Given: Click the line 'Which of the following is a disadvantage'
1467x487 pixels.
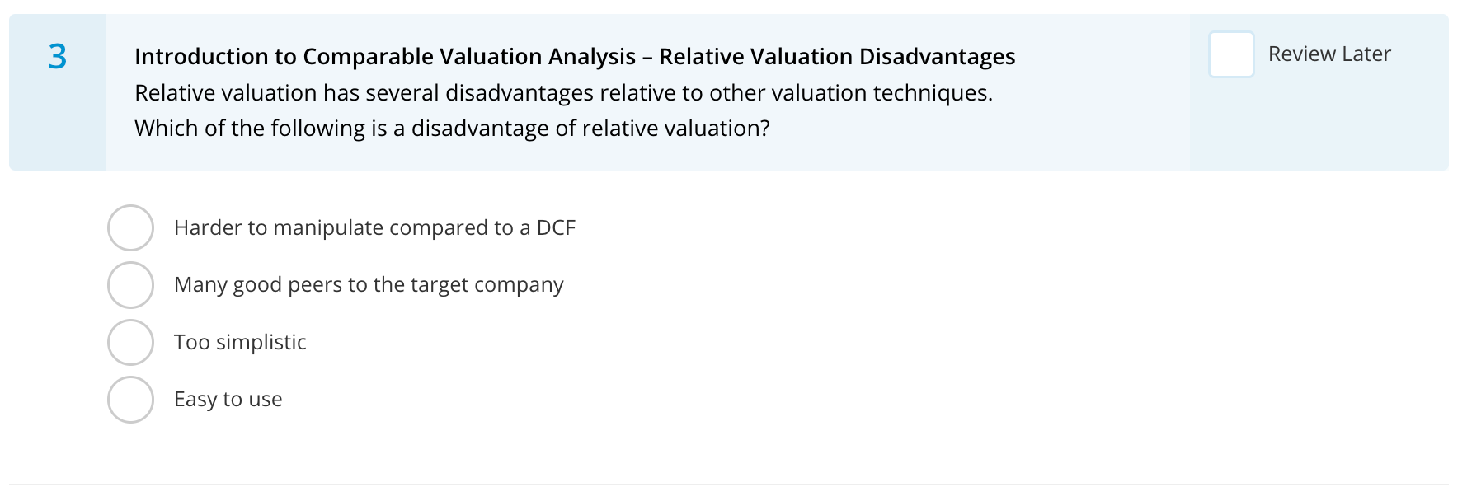Looking at the screenshot, I should [454, 129].
